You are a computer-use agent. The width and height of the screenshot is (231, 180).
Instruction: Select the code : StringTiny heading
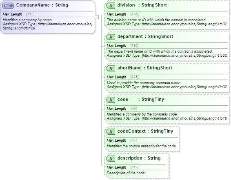pyautogui.click(x=141, y=99)
